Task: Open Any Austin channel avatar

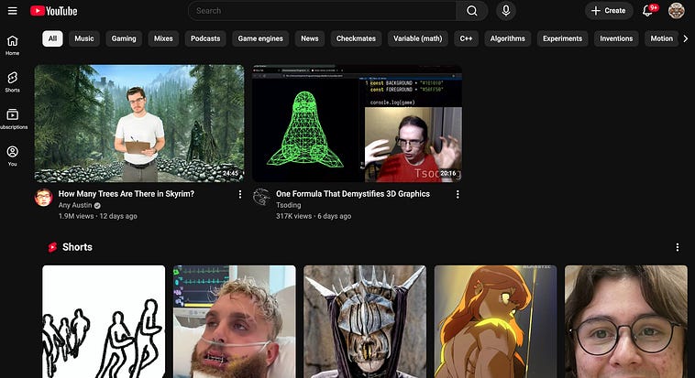Action: point(43,198)
